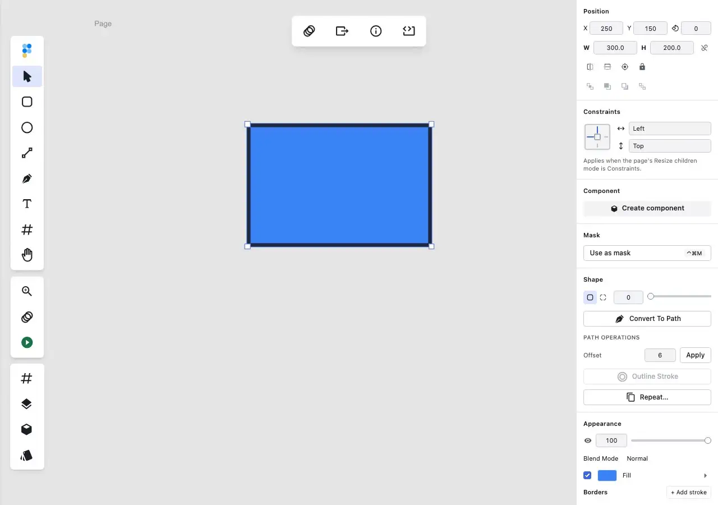
Task: Click the blue Fill color swatch
Action: [607, 475]
